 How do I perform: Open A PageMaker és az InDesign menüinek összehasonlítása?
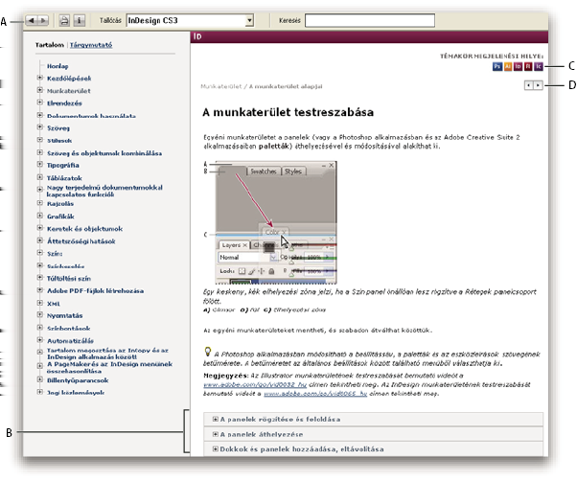[x=109, y=367]
